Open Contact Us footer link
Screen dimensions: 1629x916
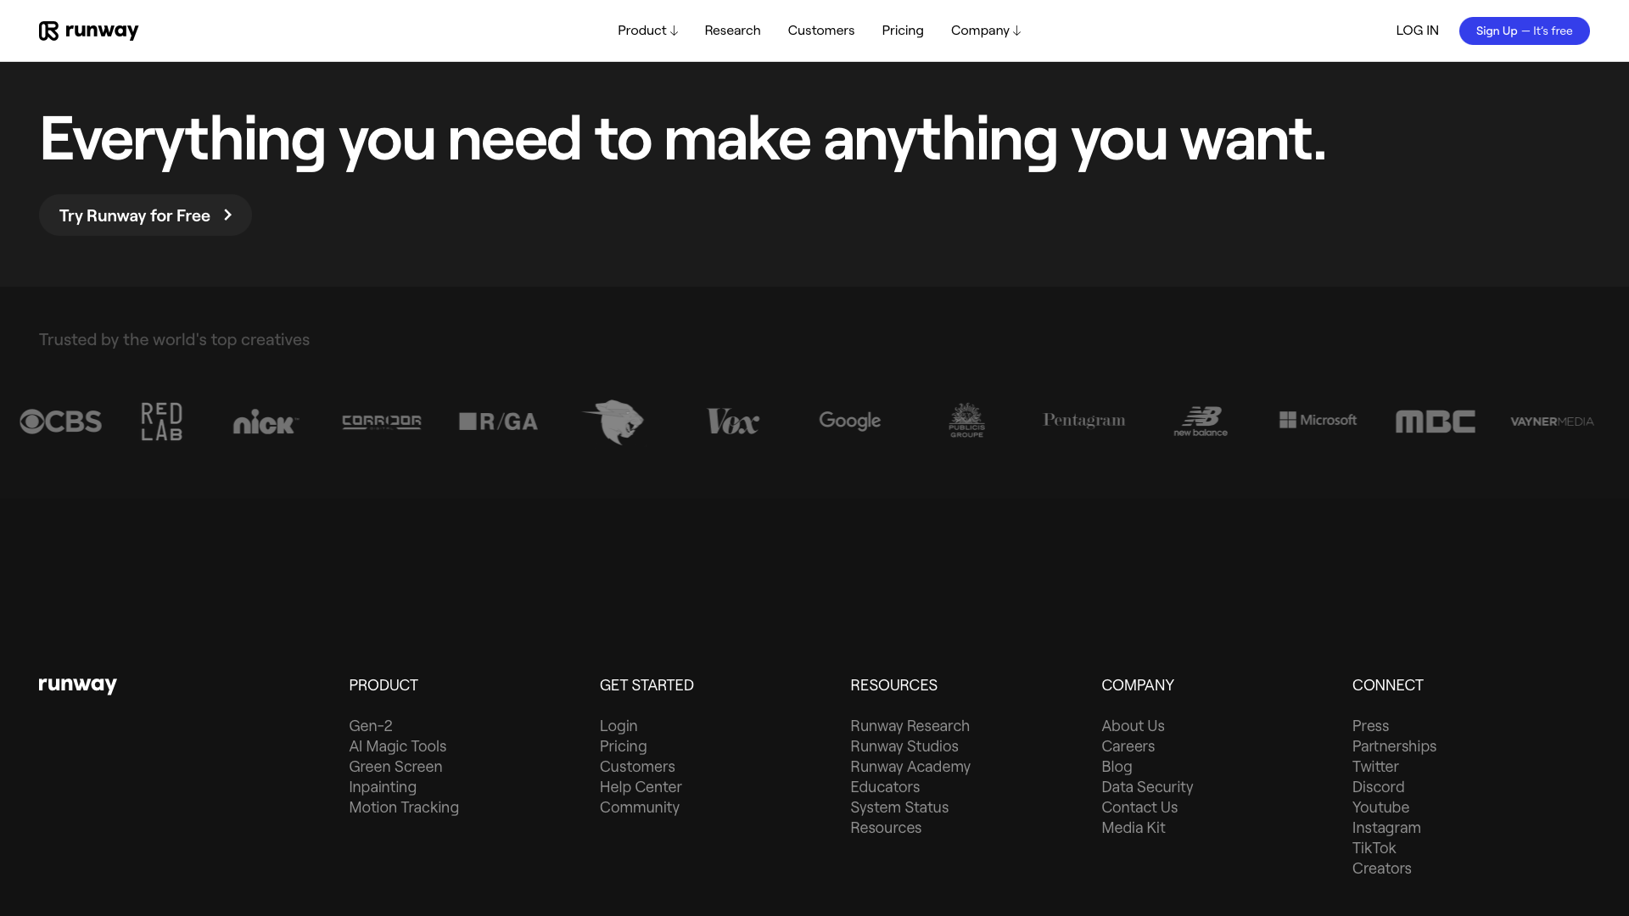click(1139, 807)
